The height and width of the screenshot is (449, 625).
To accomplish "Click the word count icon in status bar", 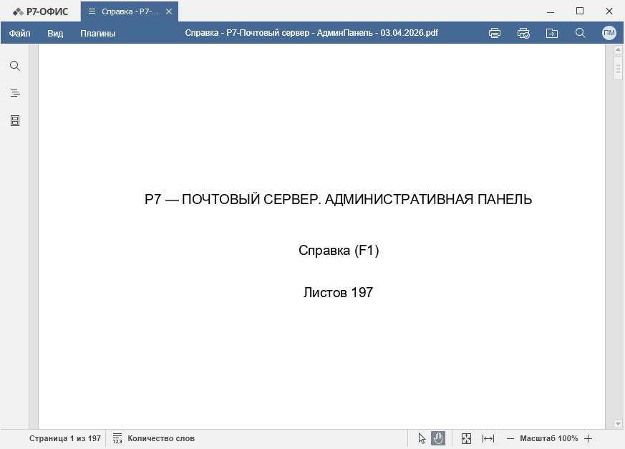I will (x=117, y=438).
